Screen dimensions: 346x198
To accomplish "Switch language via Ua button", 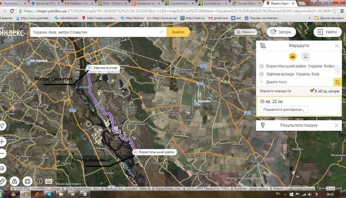I will click(48, 181).
